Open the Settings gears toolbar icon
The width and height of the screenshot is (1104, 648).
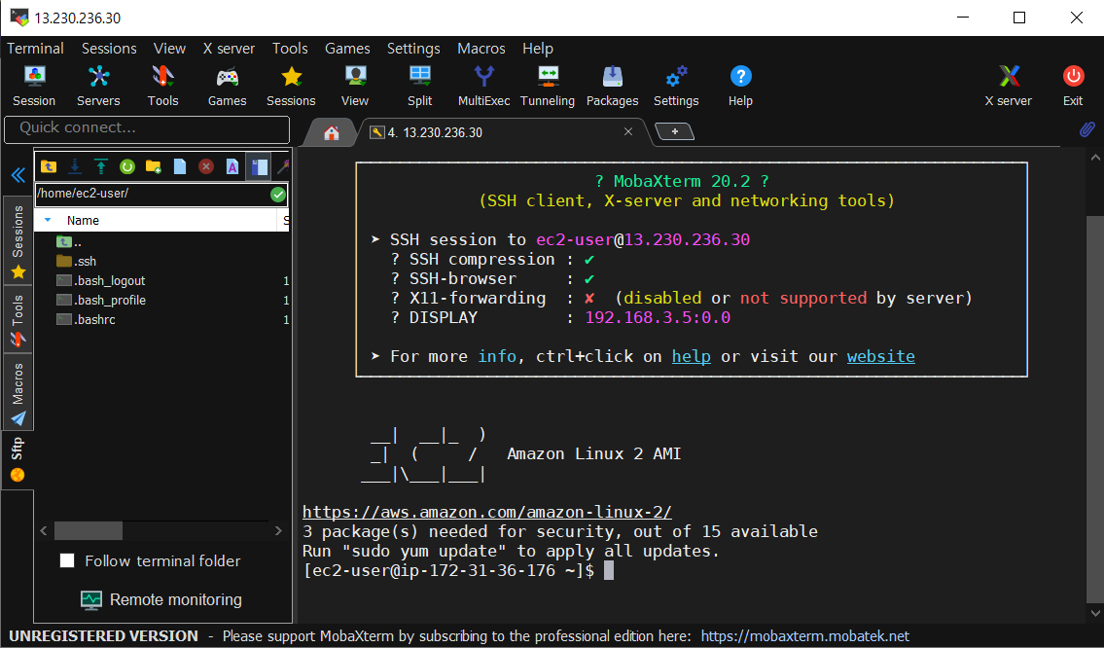tap(676, 86)
